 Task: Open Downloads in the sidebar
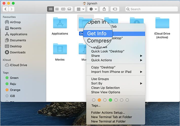tap(17, 53)
